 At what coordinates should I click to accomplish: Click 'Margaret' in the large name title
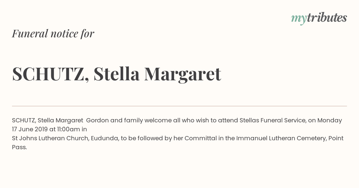pos(182,75)
